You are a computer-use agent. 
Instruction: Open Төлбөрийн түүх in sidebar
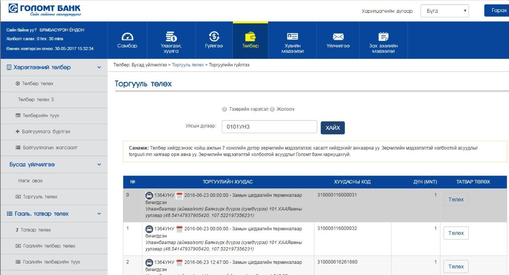tap(38, 116)
